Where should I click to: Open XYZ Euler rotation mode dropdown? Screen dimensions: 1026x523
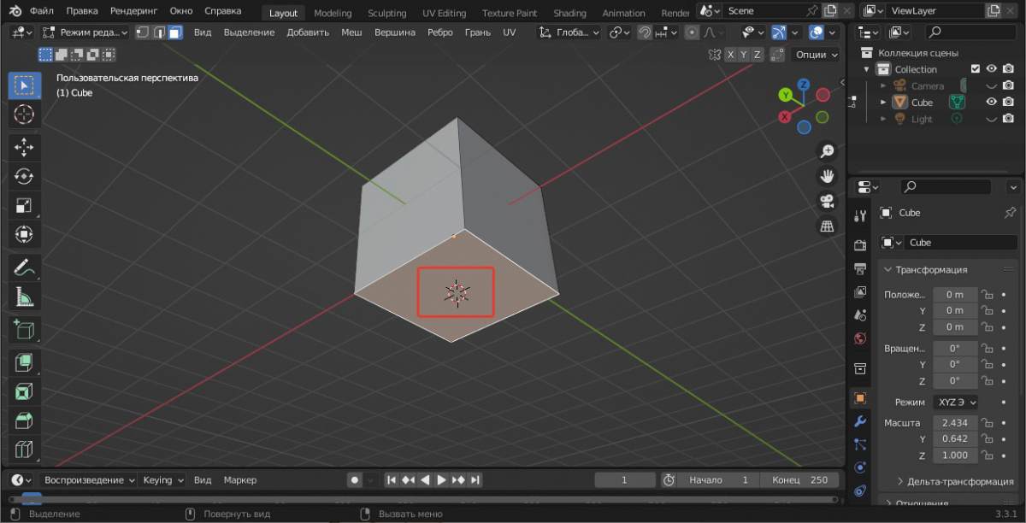coord(956,402)
